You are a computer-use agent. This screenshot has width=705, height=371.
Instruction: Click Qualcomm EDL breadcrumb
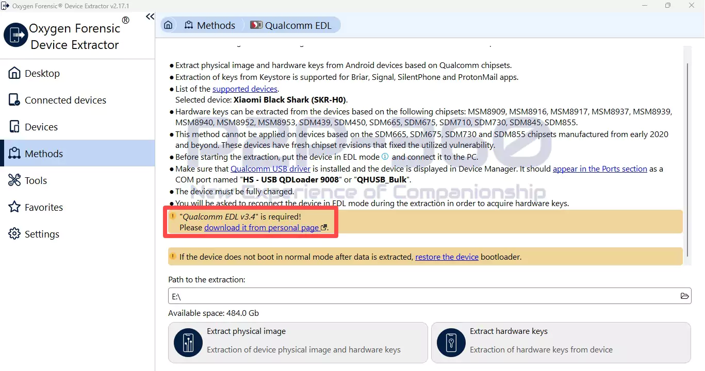coord(291,25)
